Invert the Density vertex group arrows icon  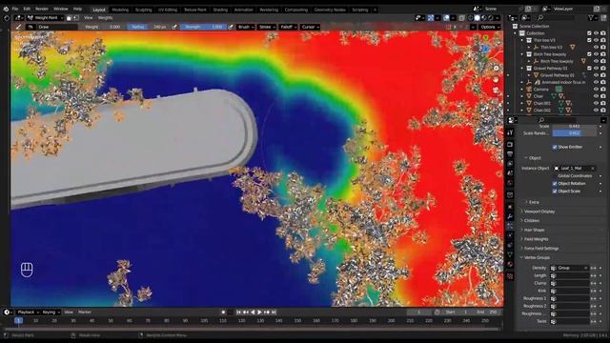(x=593, y=268)
